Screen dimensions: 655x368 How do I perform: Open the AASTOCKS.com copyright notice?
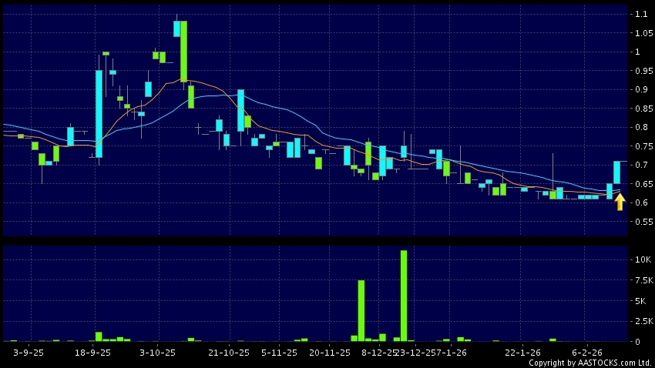(590, 362)
